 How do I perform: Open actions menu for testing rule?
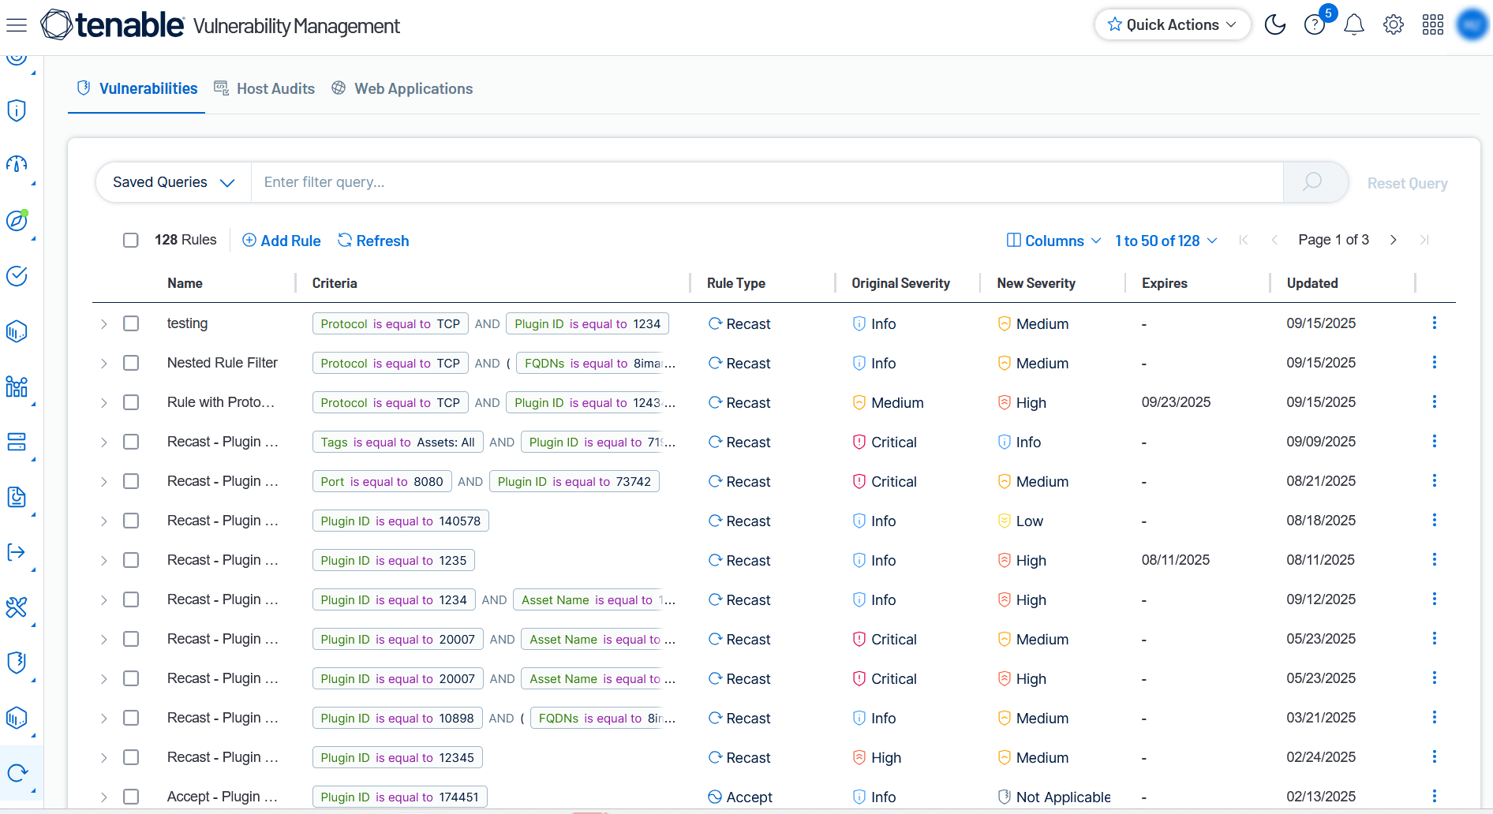[x=1434, y=323]
